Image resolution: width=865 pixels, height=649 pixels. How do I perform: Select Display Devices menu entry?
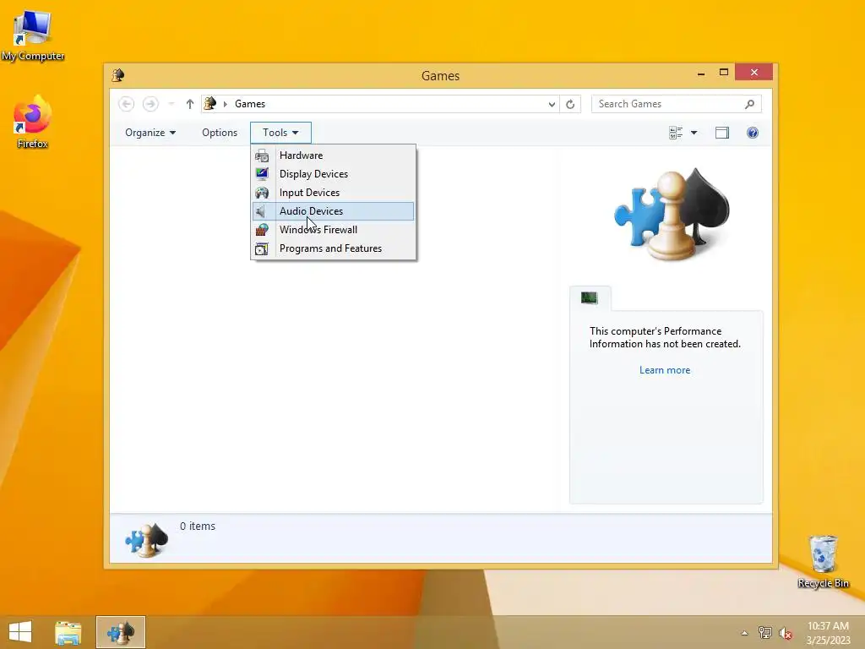tap(333, 174)
